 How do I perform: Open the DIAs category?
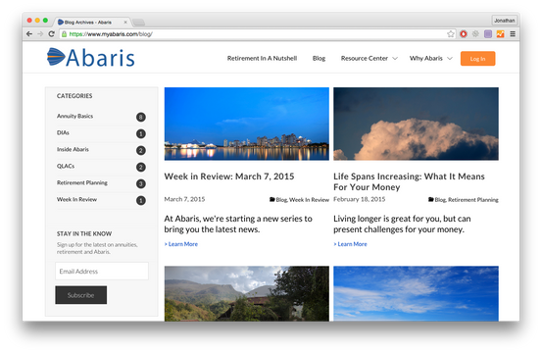coord(63,132)
